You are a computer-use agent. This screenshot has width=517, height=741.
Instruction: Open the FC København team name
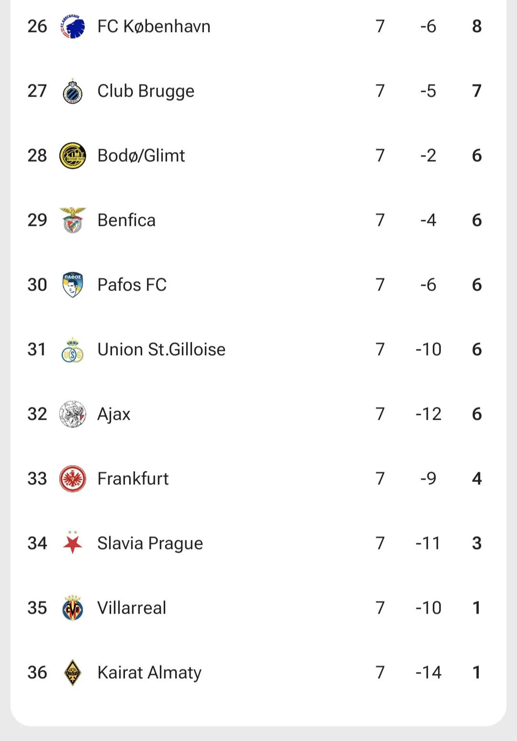pos(154,26)
